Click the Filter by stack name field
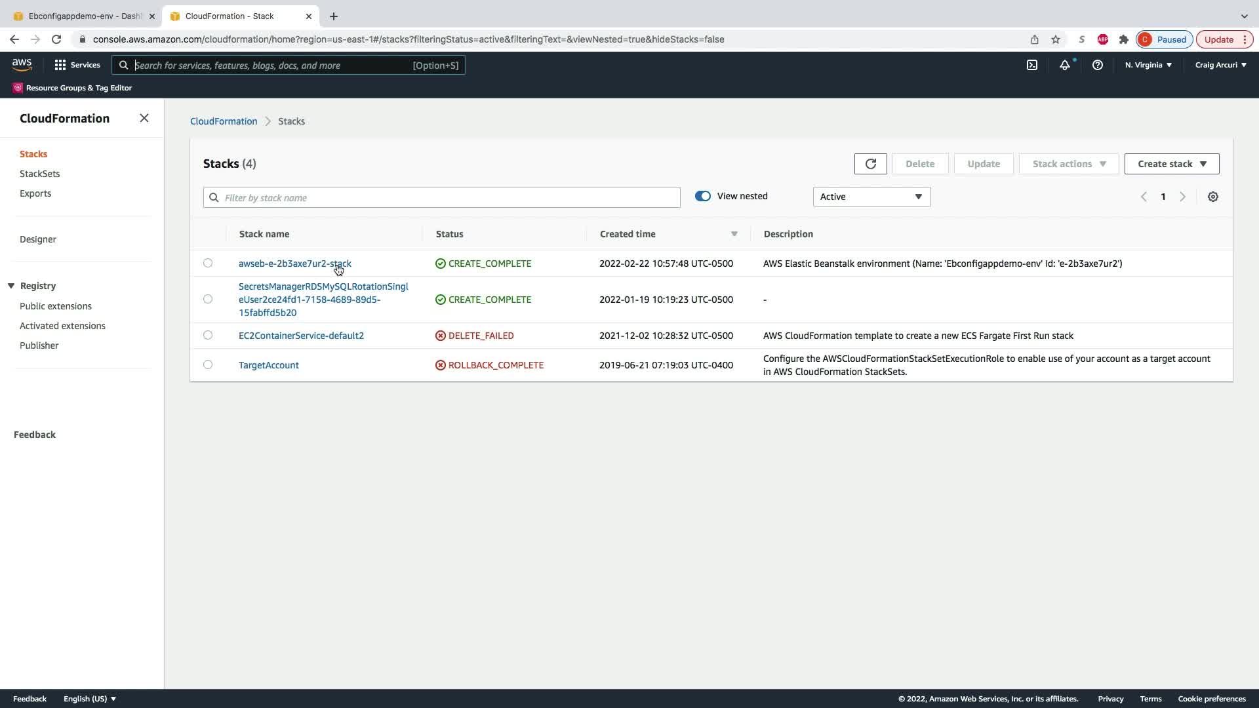The height and width of the screenshot is (708, 1259). pyautogui.click(x=441, y=197)
